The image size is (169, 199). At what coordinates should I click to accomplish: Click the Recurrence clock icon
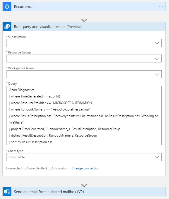point(7,7)
